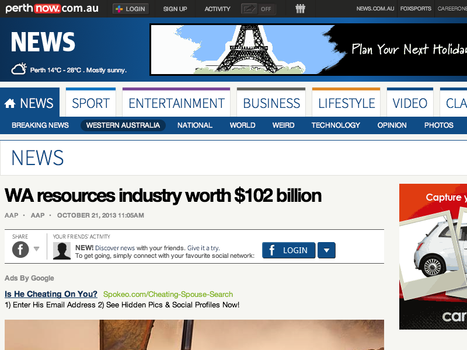The height and width of the screenshot is (350, 467).
Task: Click the home icon in News tab
Action: (x=10, y=104)
